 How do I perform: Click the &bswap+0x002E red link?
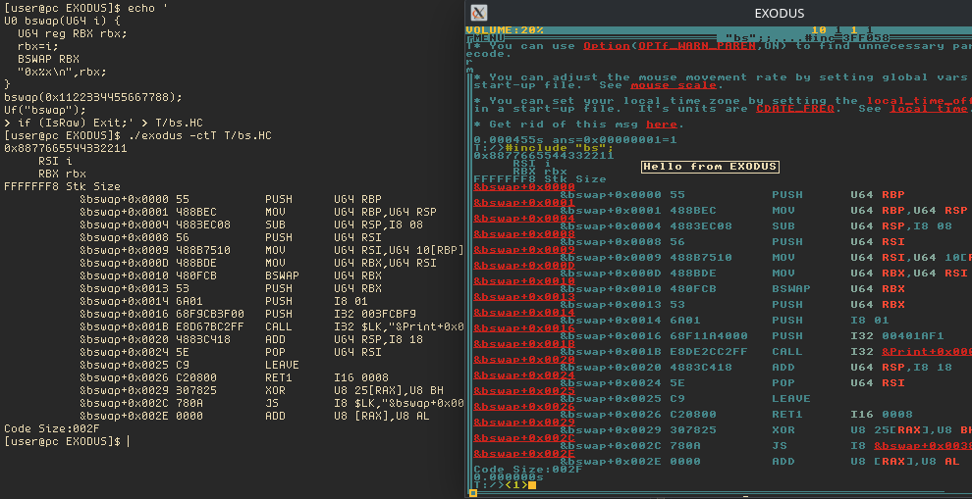pyautogui.click(x=524, y=454)
